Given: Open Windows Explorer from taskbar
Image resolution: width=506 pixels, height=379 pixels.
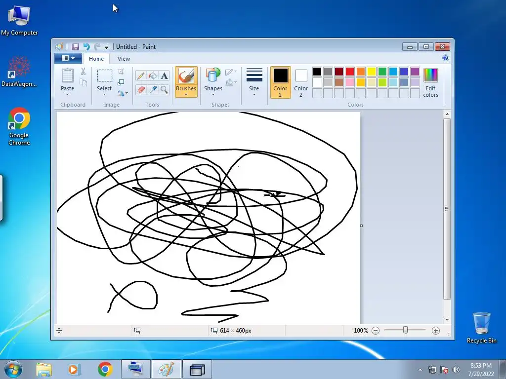Looking at the screenshot, I should coord(44,369).
